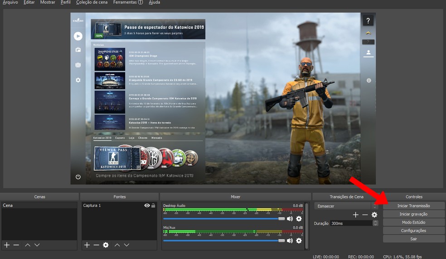Move source up in Fontes panel
Screen dimensions: 446x259
coord(117,245)
